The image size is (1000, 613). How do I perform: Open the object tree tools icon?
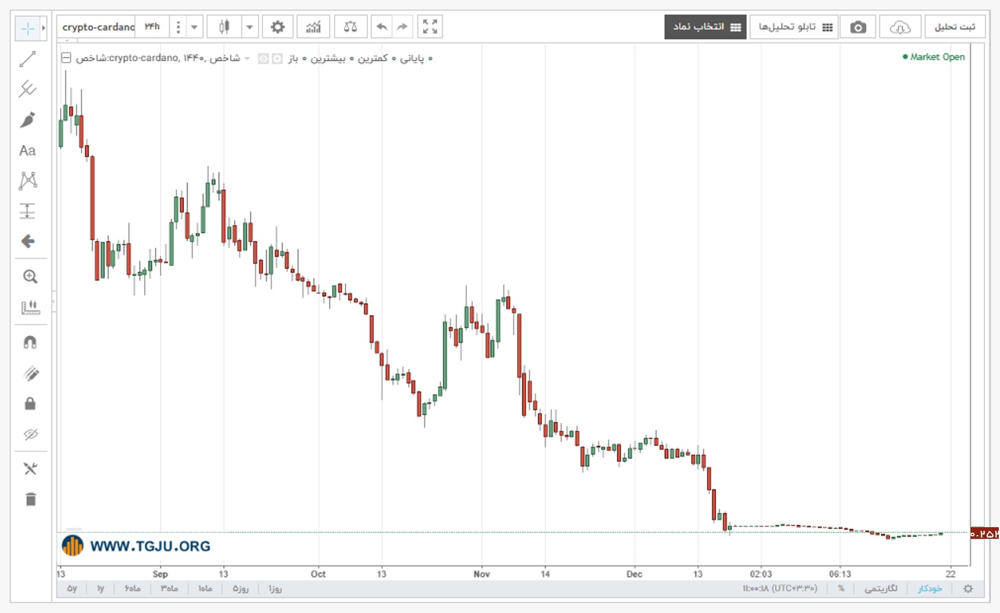(30, 469)
